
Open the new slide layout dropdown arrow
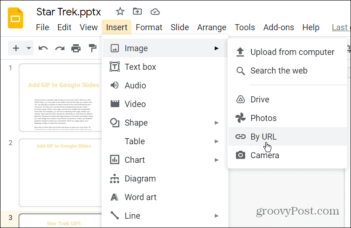[28, 48]
